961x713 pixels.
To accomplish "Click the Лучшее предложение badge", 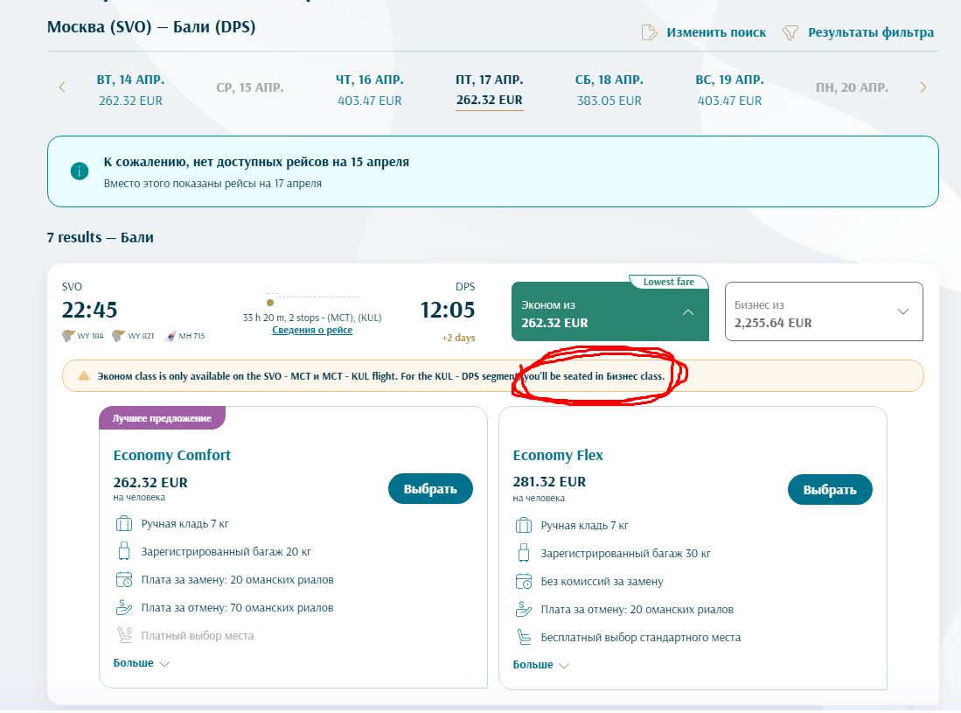I will pos(162,418).
